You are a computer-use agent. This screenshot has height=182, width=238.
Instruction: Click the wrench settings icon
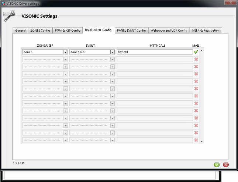coord(10,16)
